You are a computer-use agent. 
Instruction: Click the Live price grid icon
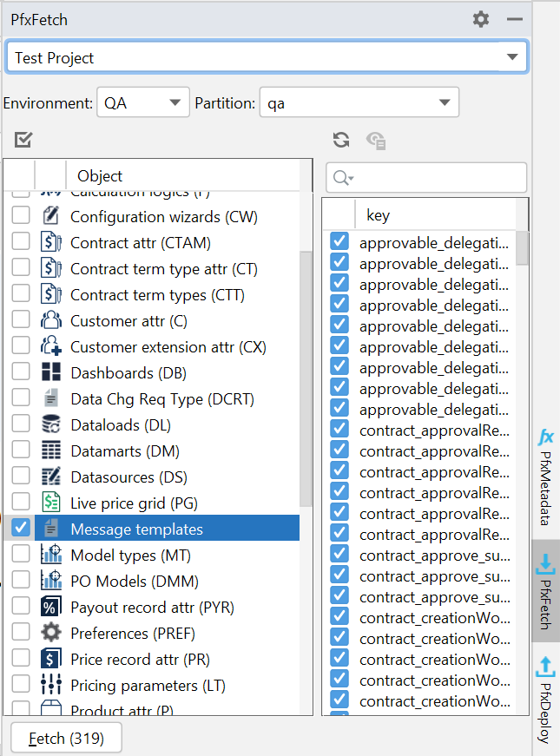pyautogui.click(x=50, y=503)
